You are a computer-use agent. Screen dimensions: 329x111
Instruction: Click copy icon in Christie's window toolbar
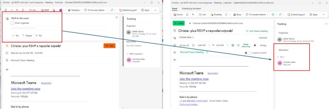pos(23,10)
